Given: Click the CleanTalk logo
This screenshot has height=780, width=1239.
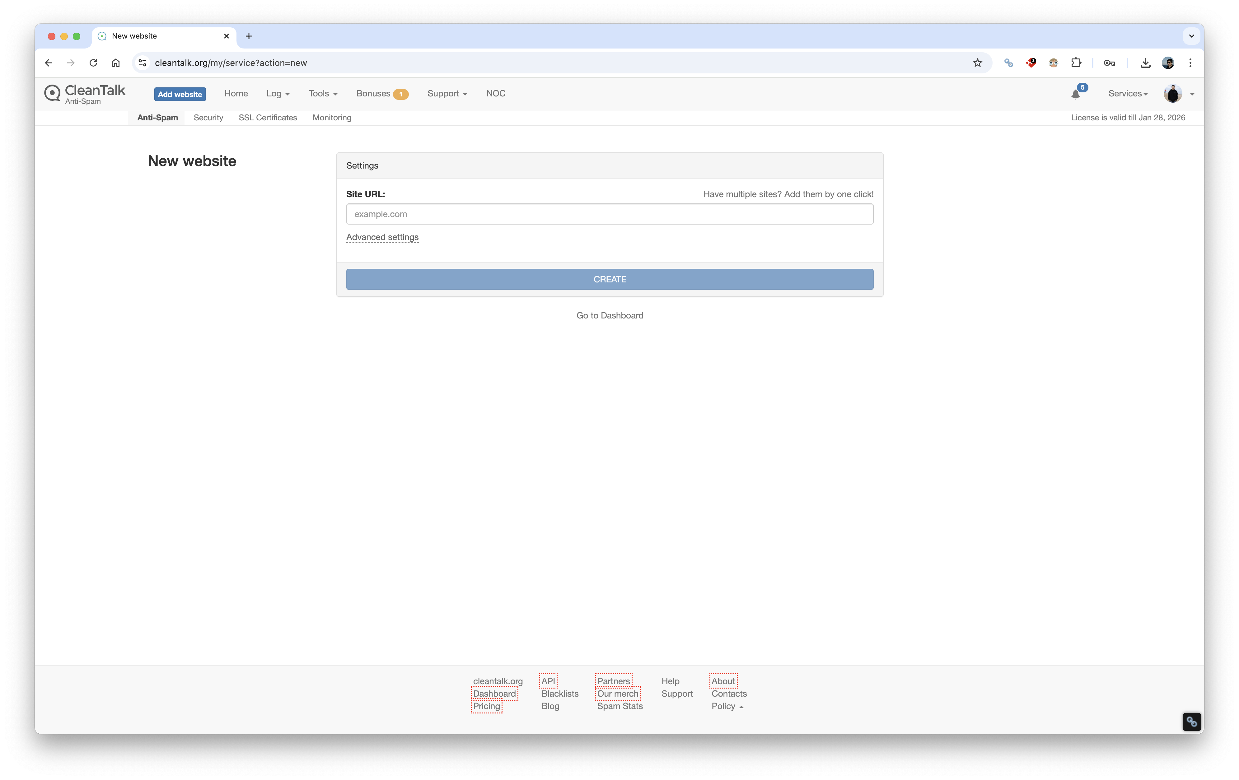Looking at the screenshot, I should pyautogui.click(x=85, y=94).
